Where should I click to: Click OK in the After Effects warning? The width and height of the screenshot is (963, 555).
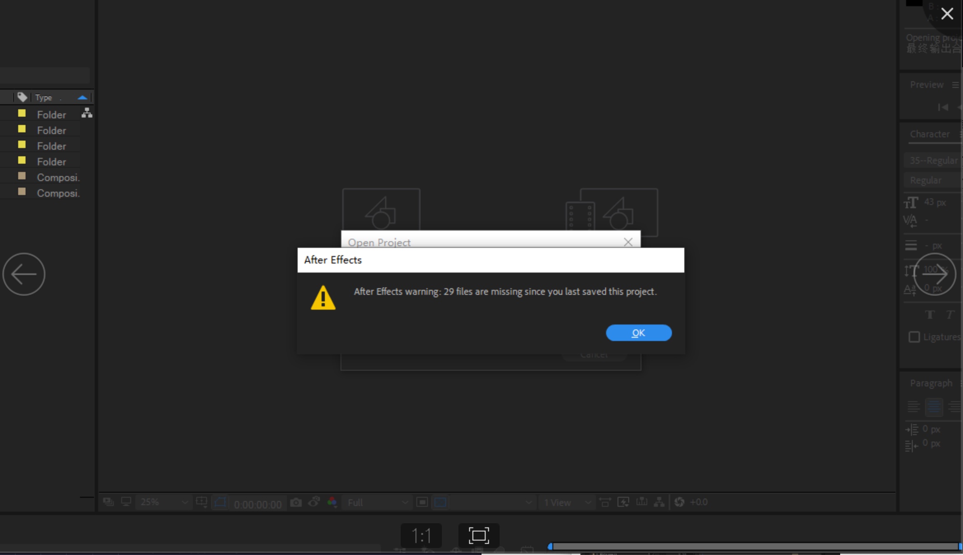point(639,333)
